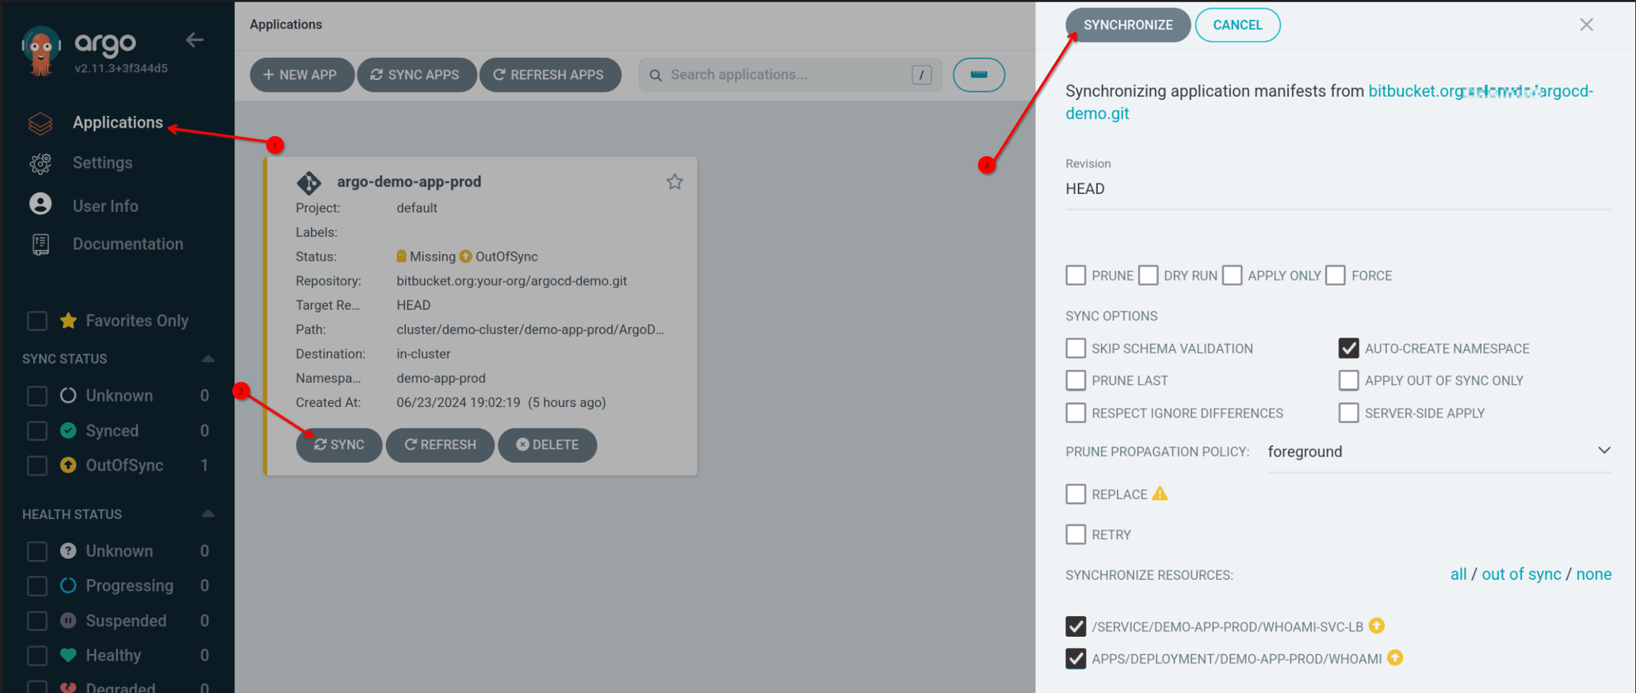
Task: Enable the Prune checkbox
Action: [1076, 276]
